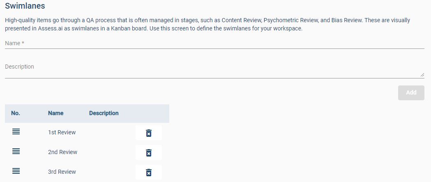Click the textarea resize grip icon
Screen dimensions: 431x182
[x=422, y=75]
